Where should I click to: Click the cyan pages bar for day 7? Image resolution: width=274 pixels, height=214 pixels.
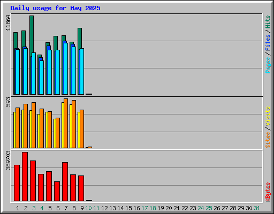point(66,68)
